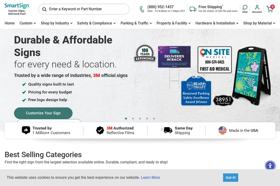Expand the Parking & Traffic menu
The image size is (280, 186).
click(136, 23)
